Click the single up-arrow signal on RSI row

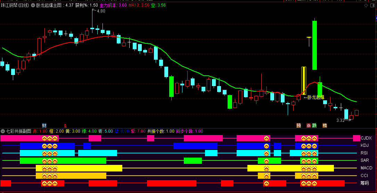point(266,153)
